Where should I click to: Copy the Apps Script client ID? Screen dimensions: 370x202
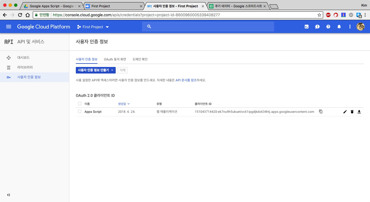click(321, 111)
